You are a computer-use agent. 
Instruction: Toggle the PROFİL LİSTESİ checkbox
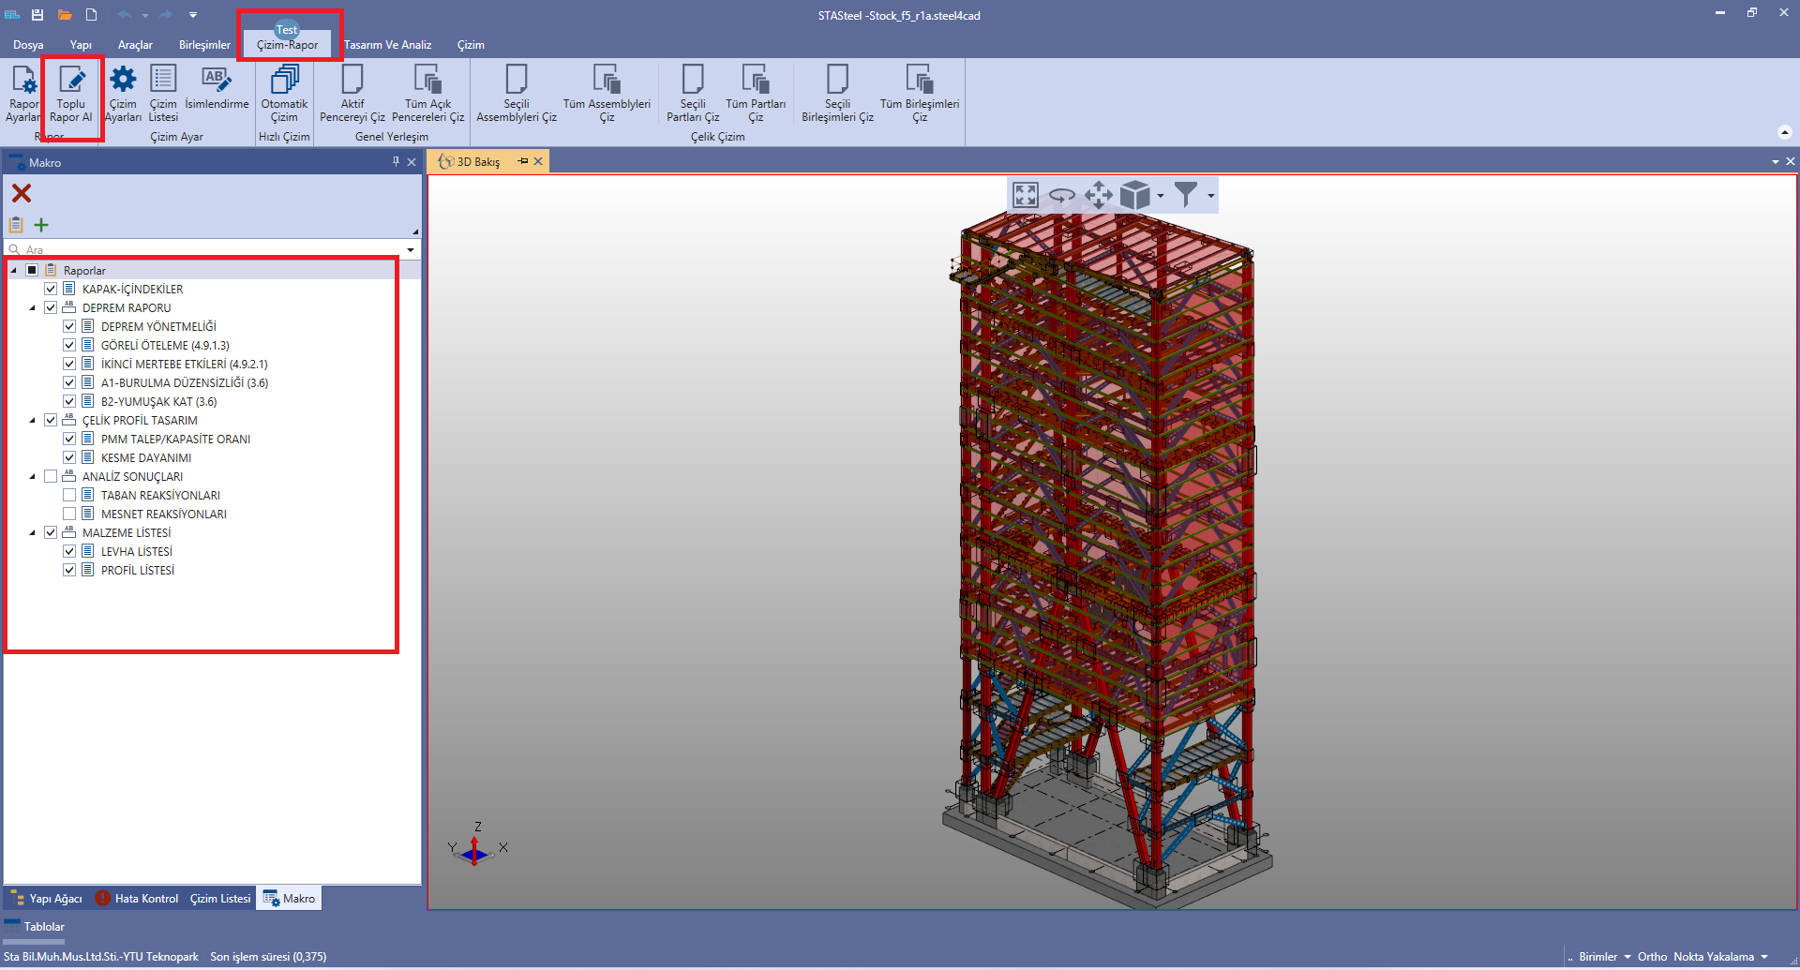(69, 570)
